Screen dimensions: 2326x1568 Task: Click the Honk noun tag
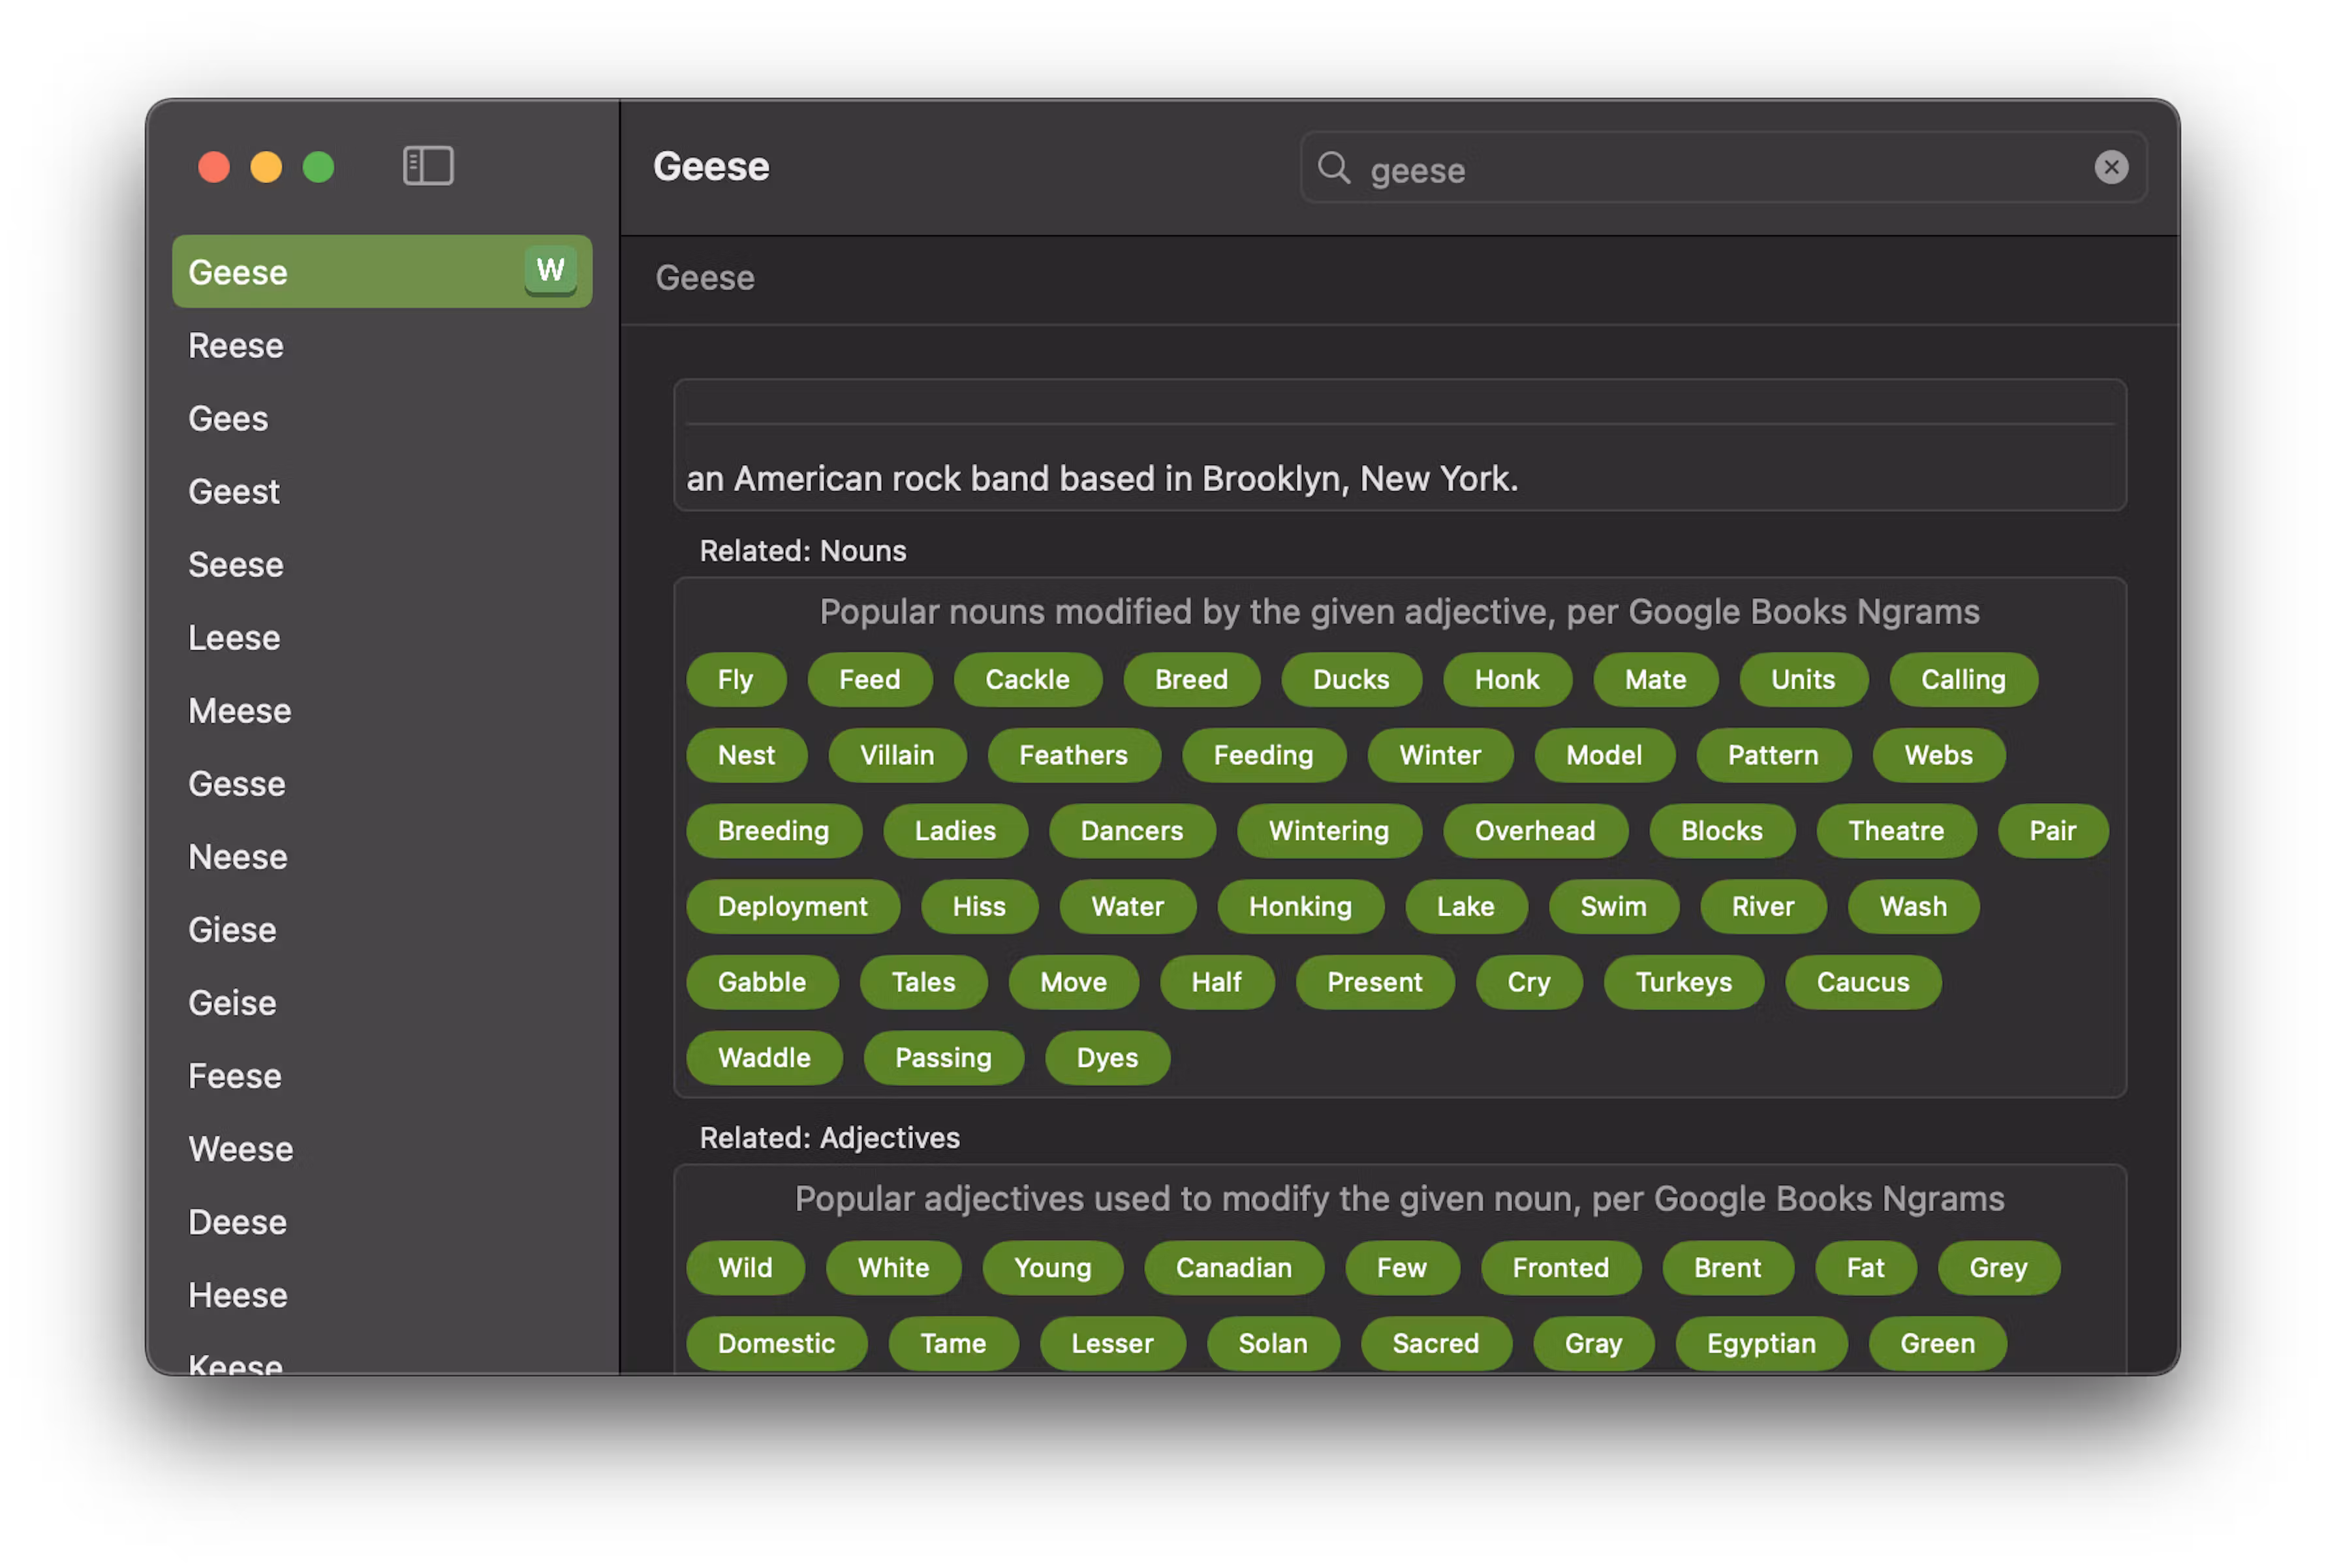pos(1507,680)
